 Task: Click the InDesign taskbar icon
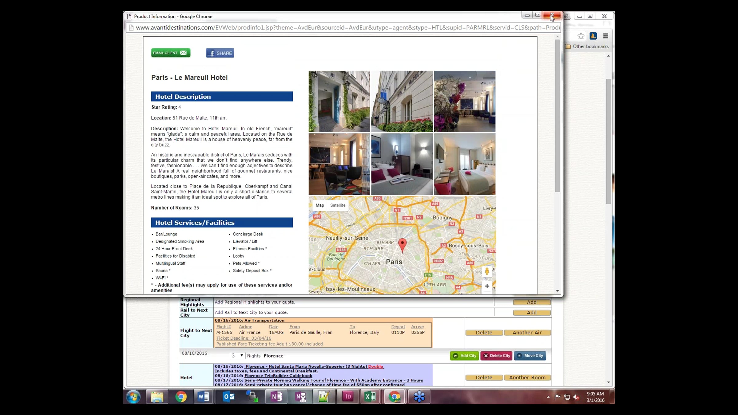point(348,397)
